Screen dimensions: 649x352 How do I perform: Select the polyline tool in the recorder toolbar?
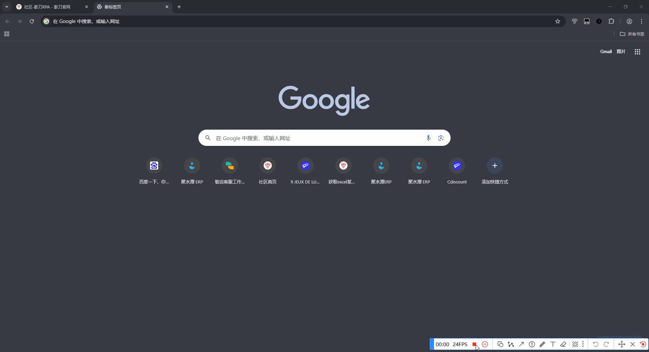[x=511, y=344]
